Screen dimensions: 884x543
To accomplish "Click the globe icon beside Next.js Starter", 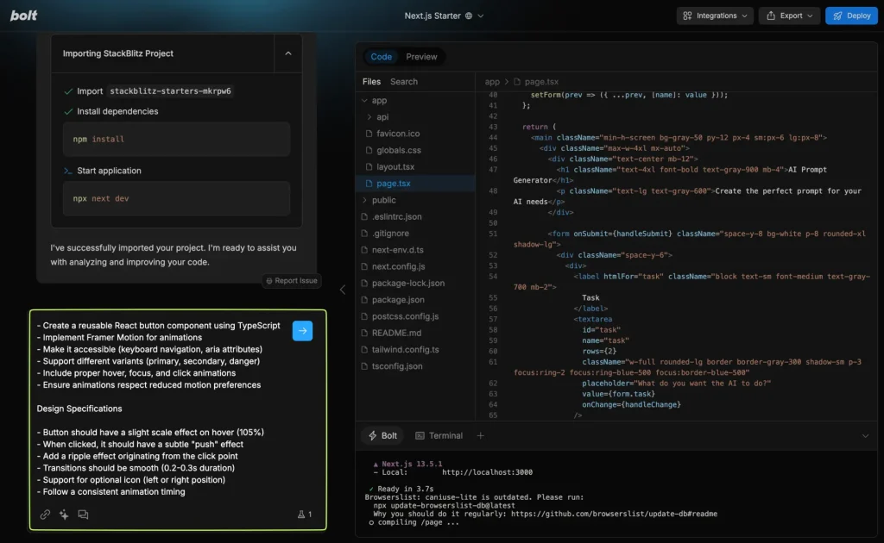I will [x=469, y=16].
